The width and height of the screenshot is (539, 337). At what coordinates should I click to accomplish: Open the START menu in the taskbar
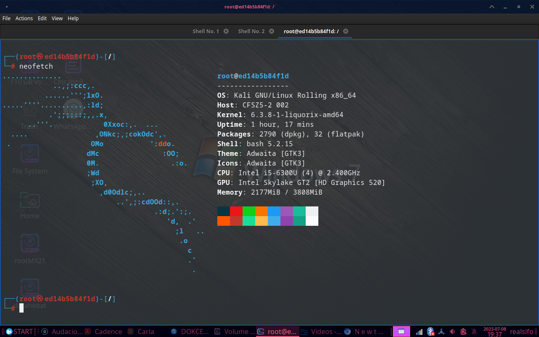[19, 332]
